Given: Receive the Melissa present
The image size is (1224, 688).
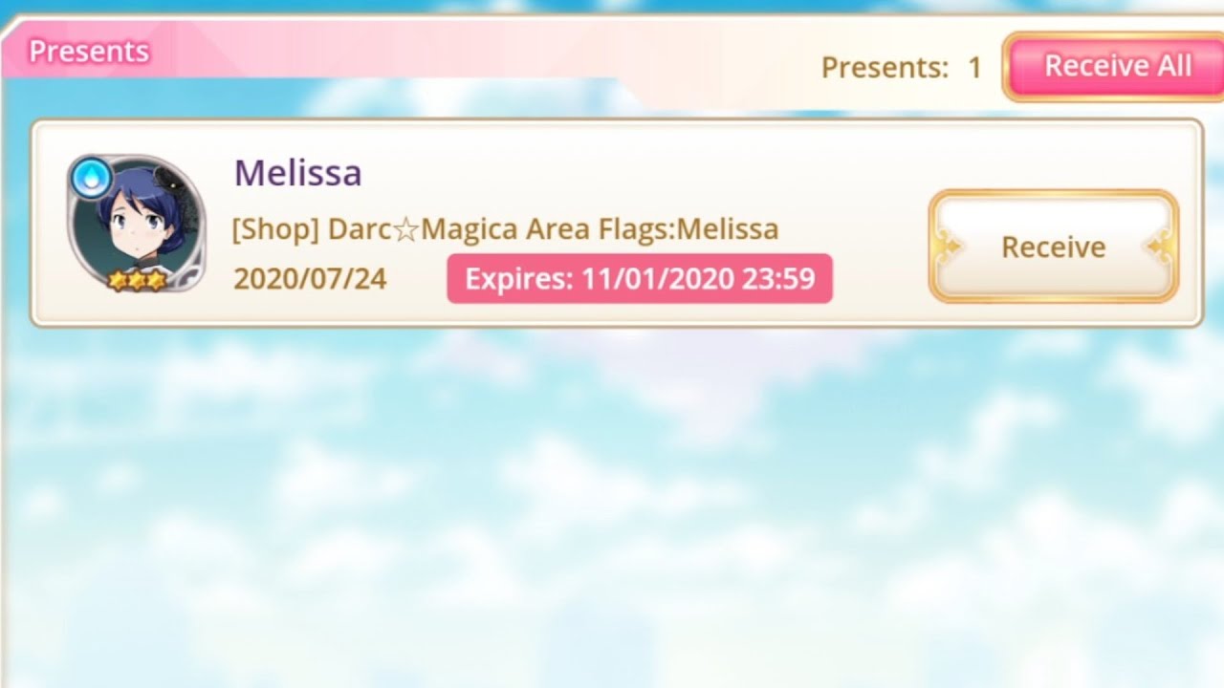Looking at the screenshot, I should 1053,247.
